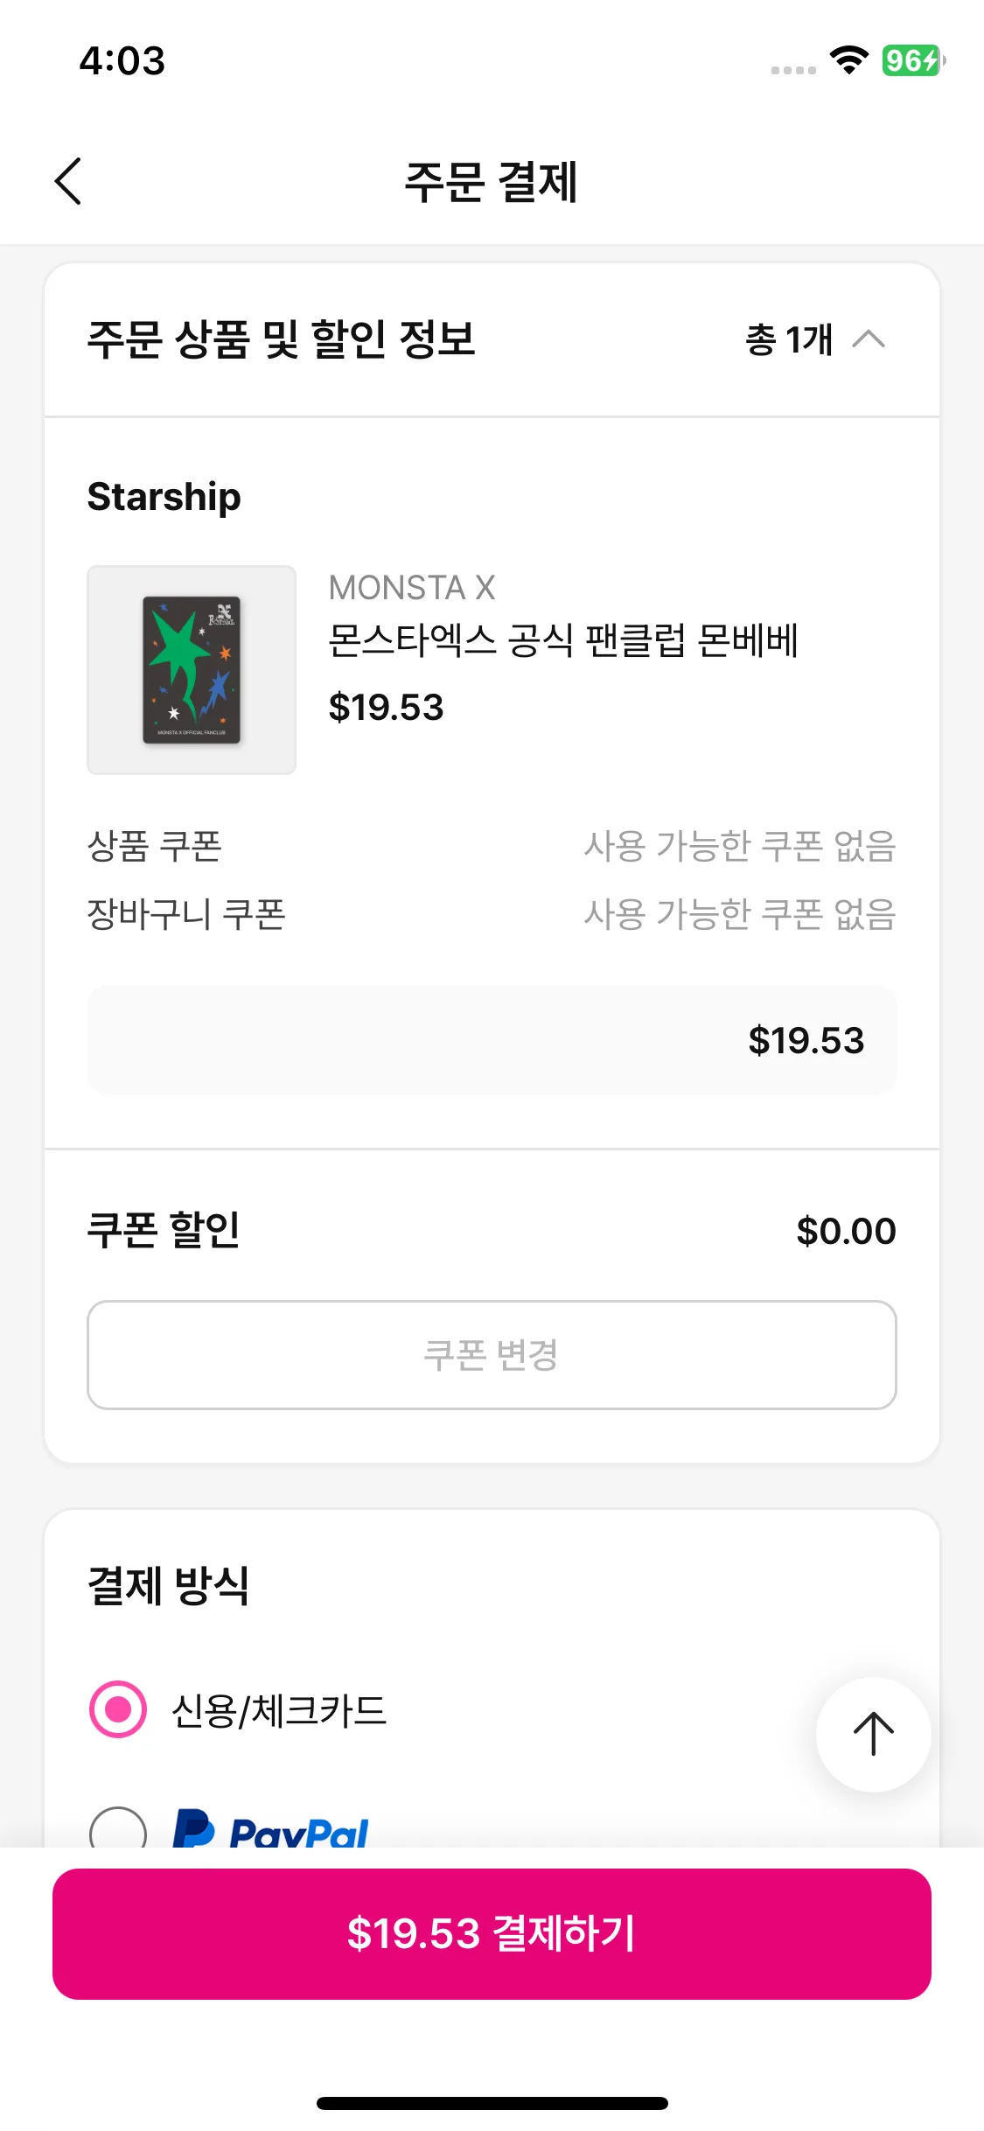The image size is (984, 2131).
Task: Tap the 총 1개 item count
Action: (x=788, y=339)
